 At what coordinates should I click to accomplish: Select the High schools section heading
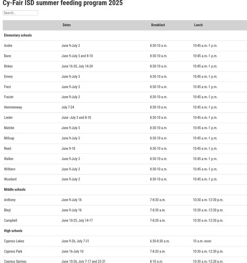point(13,231)
